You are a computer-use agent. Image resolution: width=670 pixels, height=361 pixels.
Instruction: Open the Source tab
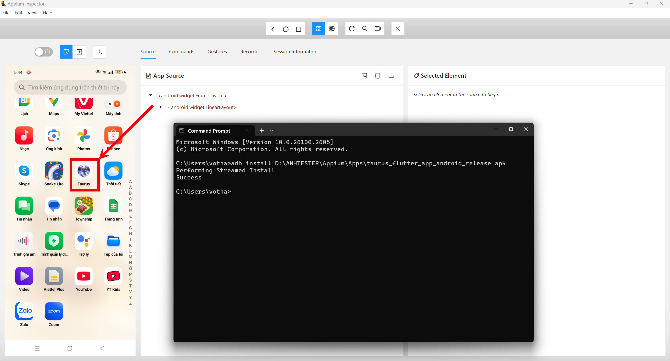[x=148, y=52]
